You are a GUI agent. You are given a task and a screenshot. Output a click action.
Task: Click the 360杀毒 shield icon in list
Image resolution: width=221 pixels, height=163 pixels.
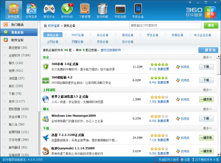coord(46,67)
